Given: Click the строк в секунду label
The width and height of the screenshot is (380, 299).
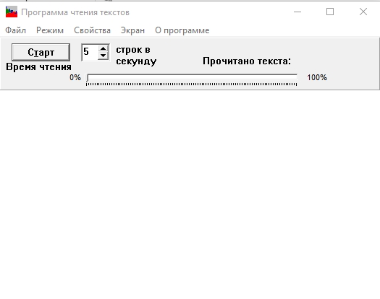Looking at the screenshot, I should tap(136, 56).
